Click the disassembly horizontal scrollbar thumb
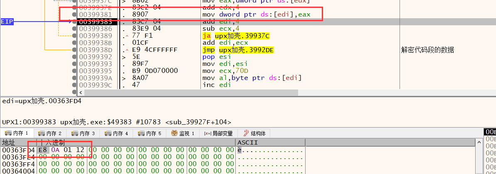The image size is (496, 174). [191, 93]
